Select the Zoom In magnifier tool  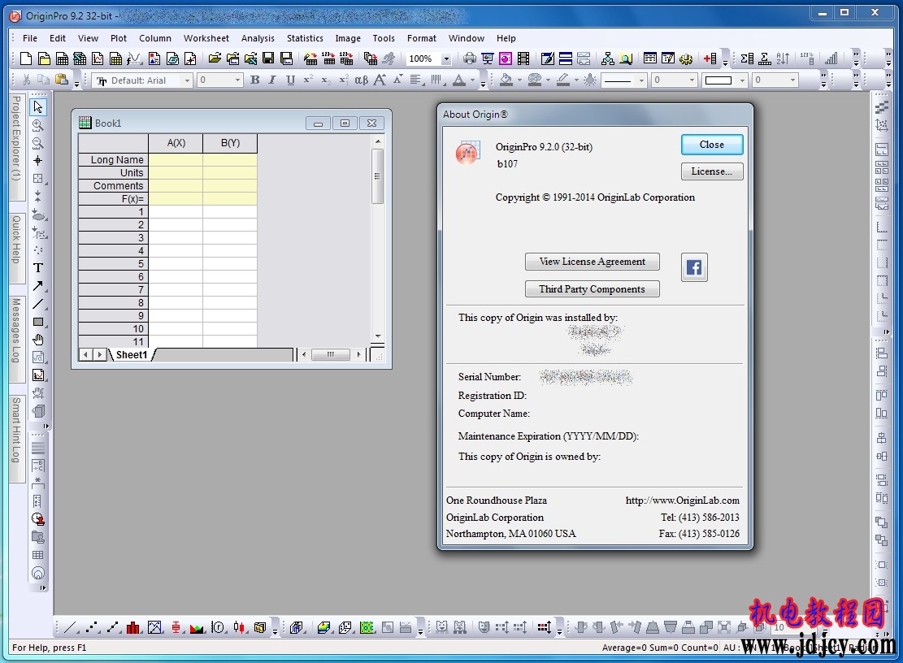coord(38,125)
